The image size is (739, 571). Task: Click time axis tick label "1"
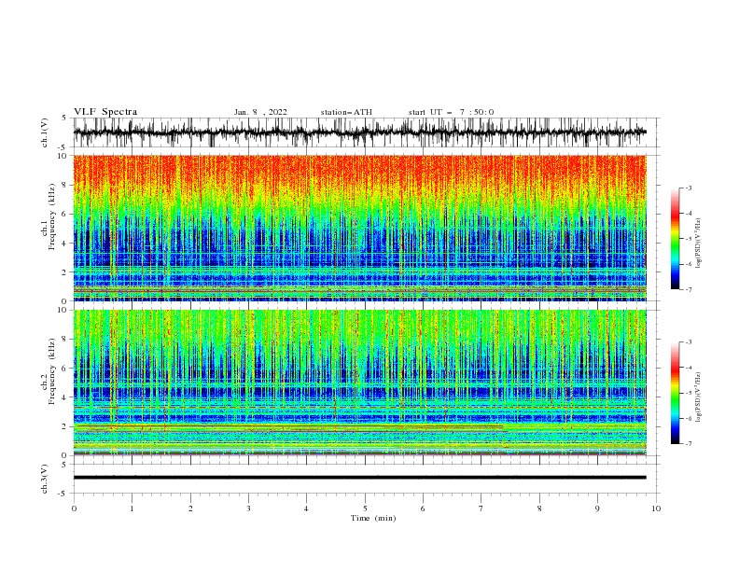tap(132, 508)
